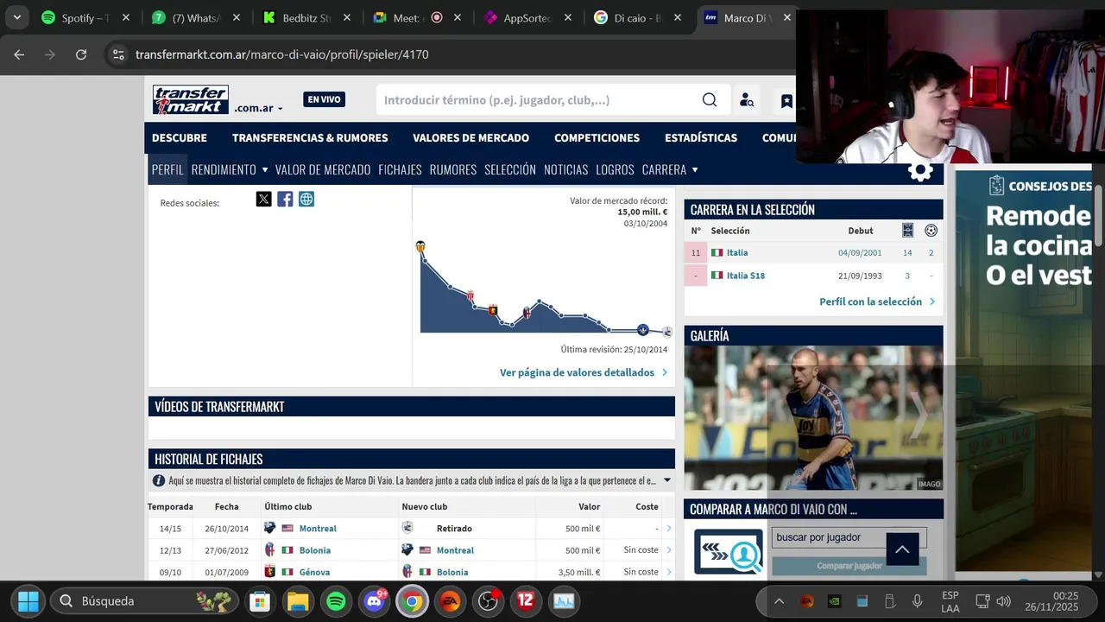
Task: Click the site information icon in address bar
Action: tap(118, 54)
